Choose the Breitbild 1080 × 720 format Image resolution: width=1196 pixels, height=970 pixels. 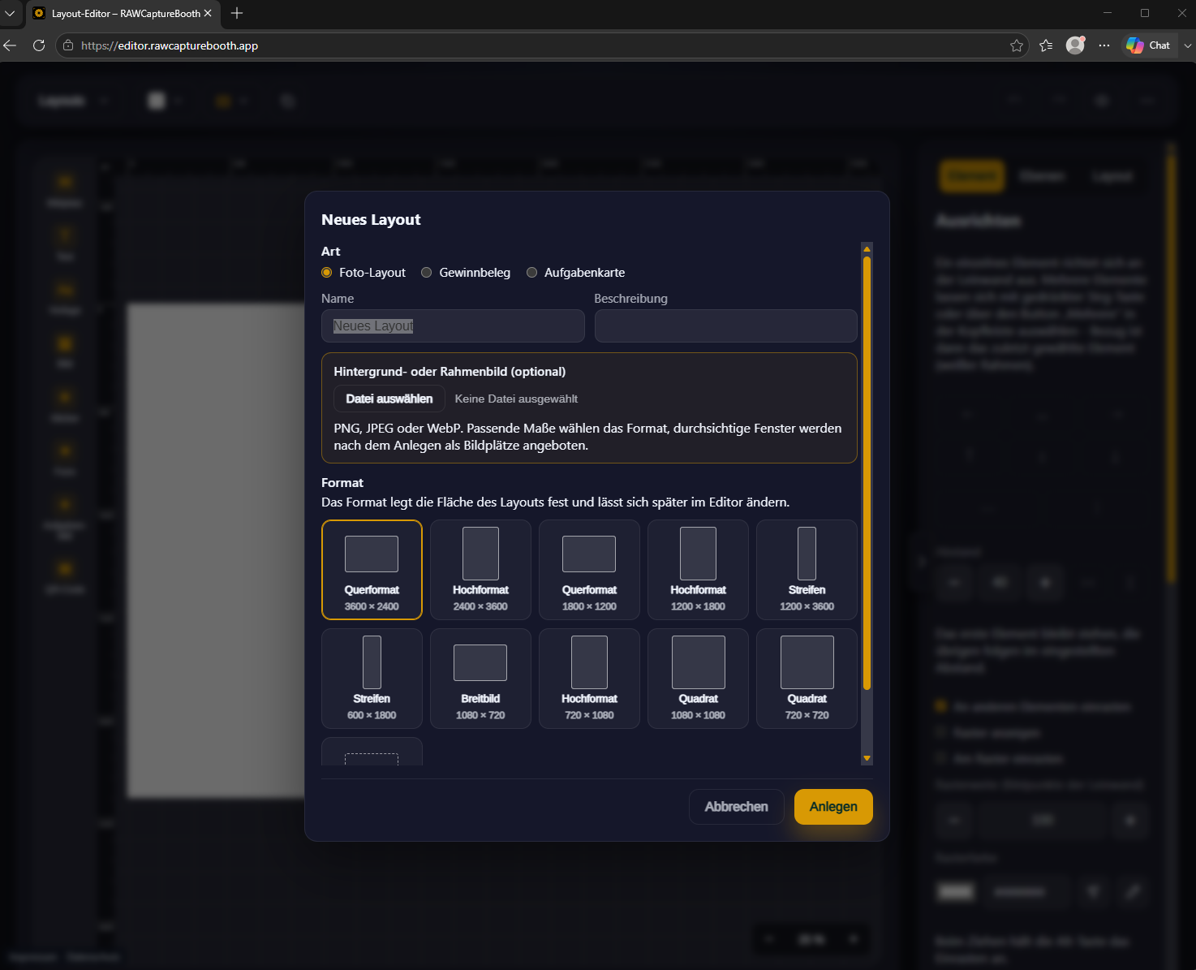(480, 679)
